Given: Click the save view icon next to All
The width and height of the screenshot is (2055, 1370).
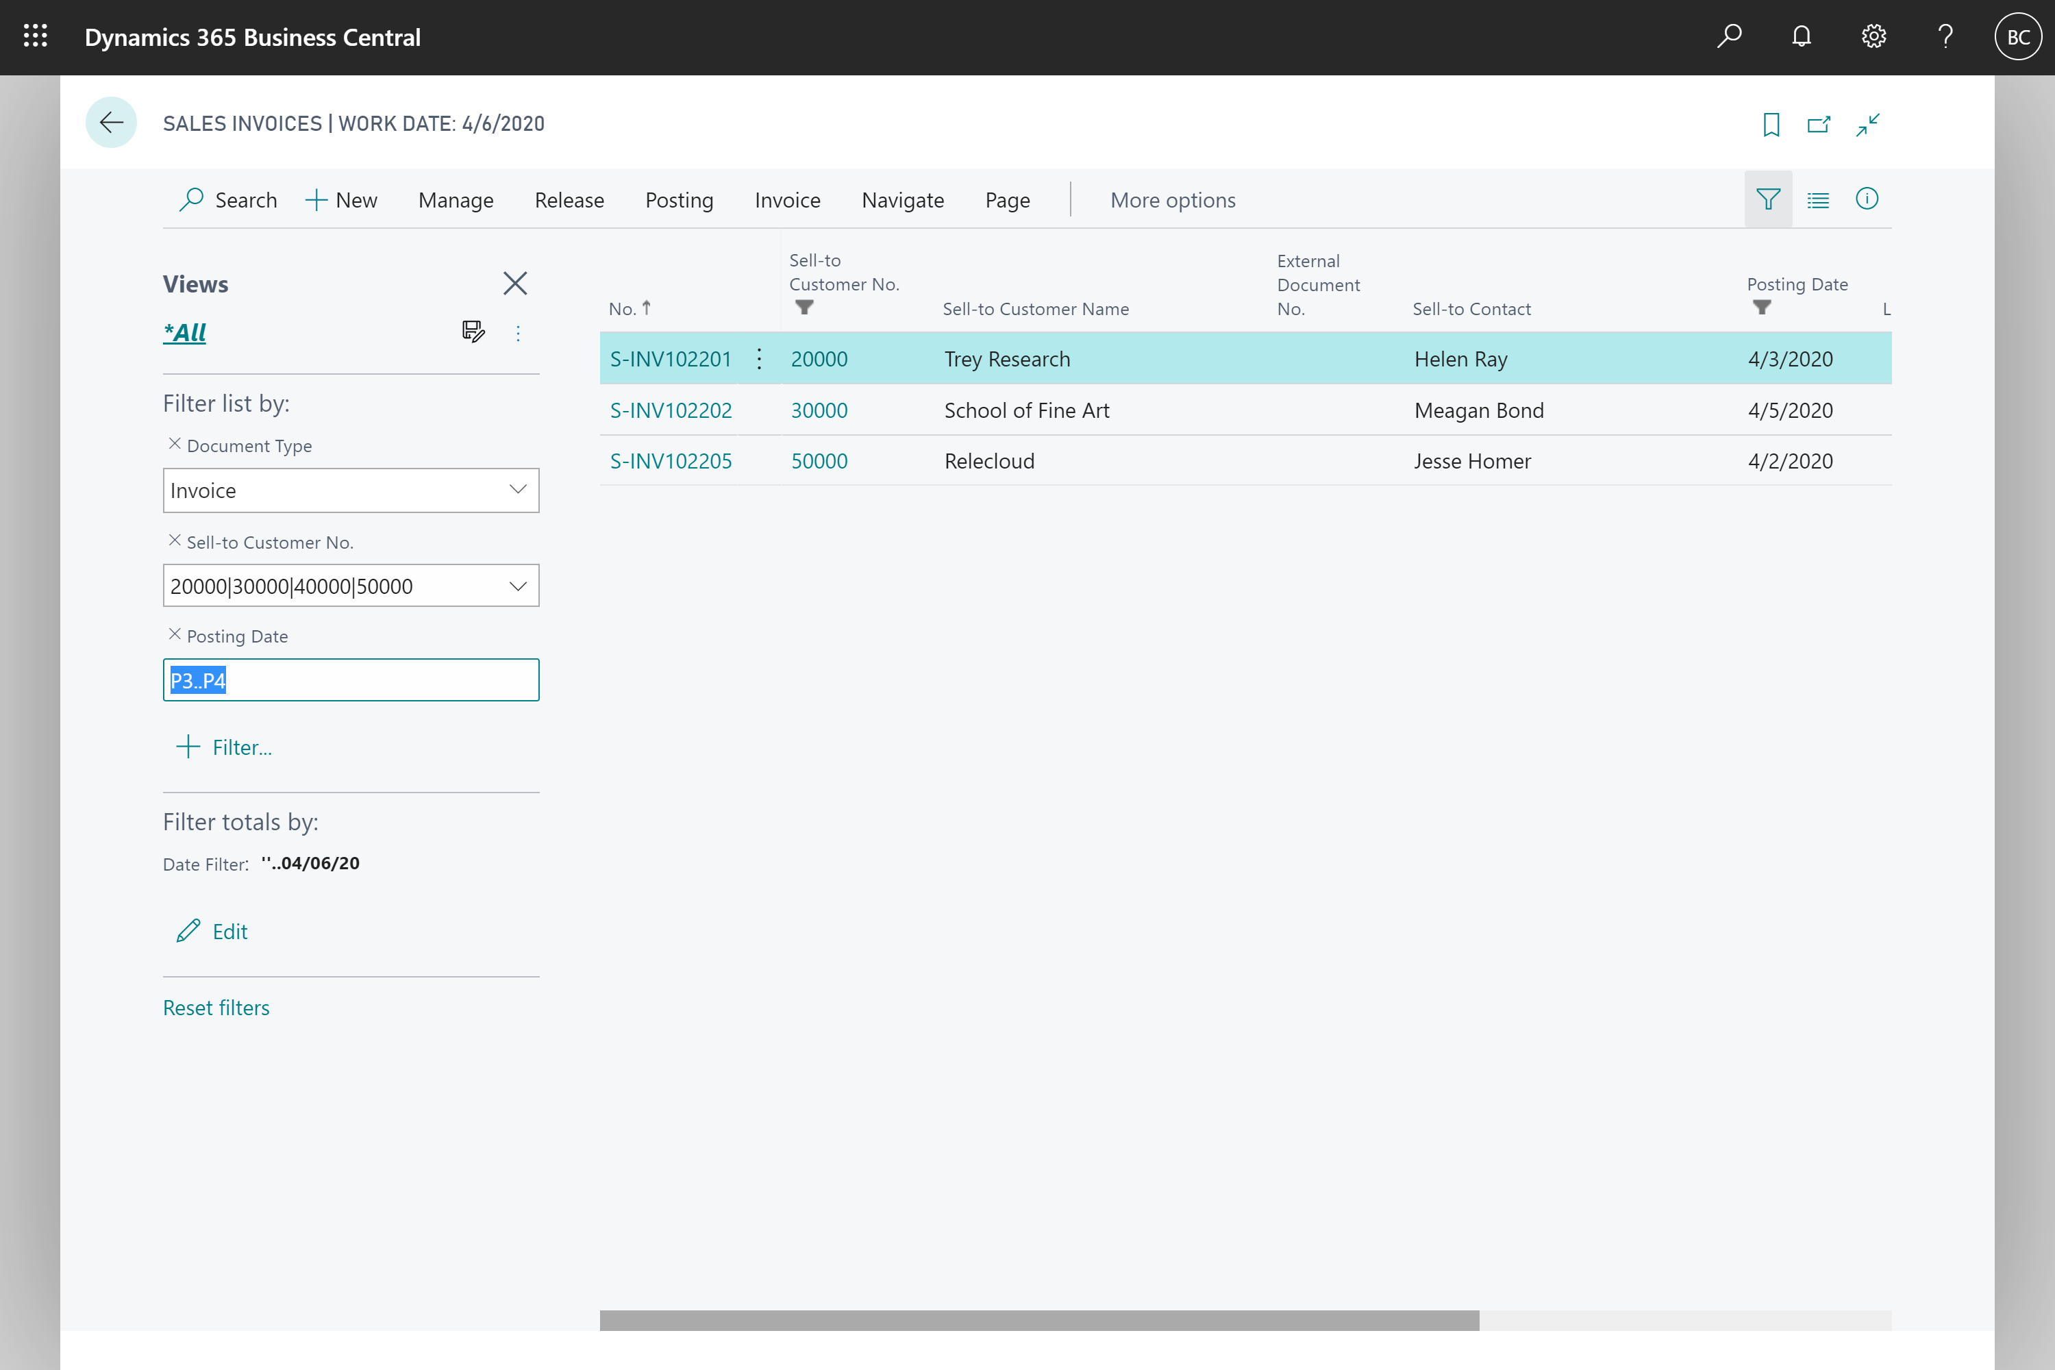Looking at the screenshot, I should click(473, 332).
